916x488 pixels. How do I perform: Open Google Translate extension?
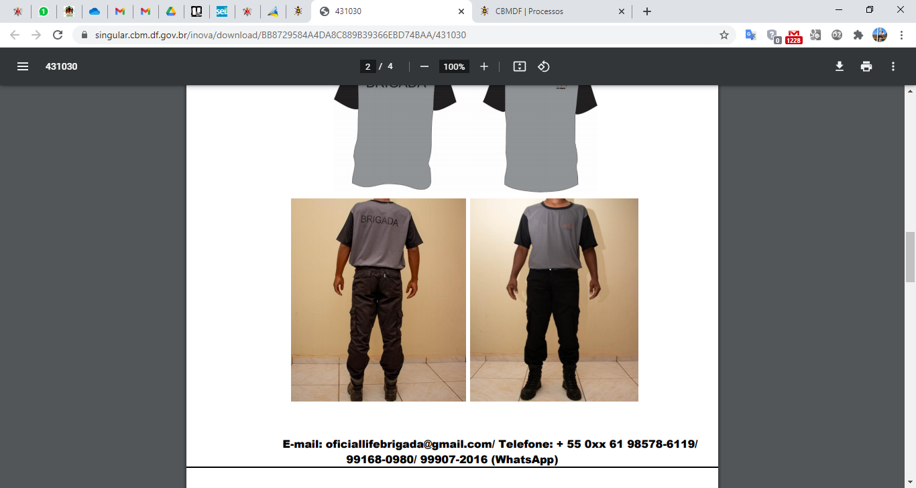click(751, 35)
